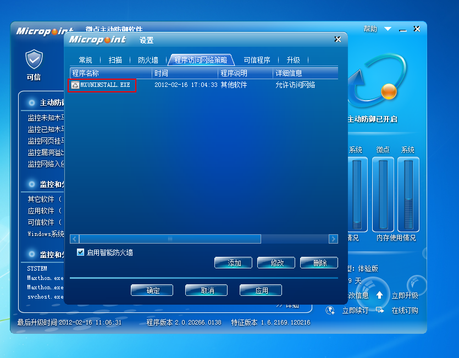The height and width of the screenshot is (358, 459).
Task: Click the icon left of 立即续订
Action: pyautogui.click(x=330, y=310)
